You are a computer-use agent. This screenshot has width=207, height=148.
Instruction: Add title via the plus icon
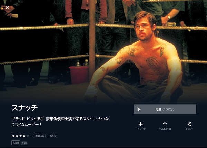(141, 124)
